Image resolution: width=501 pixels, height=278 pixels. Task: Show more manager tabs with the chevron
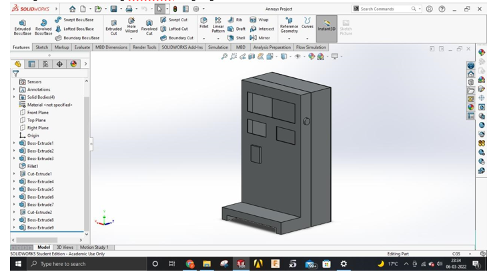coord(85,64)
